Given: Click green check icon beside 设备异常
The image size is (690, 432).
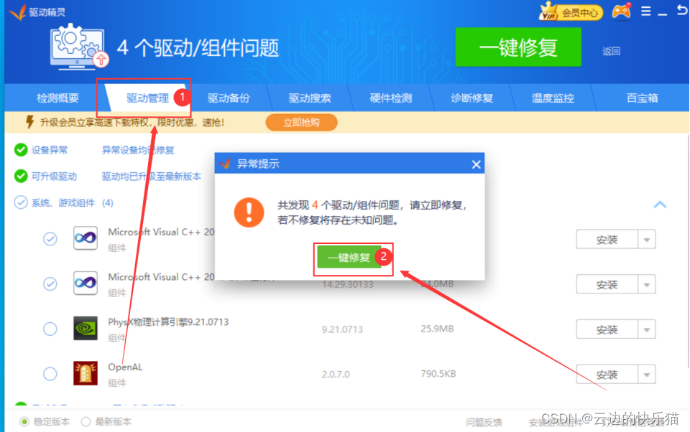Looking at the screenshot, I should coord(21,150).
